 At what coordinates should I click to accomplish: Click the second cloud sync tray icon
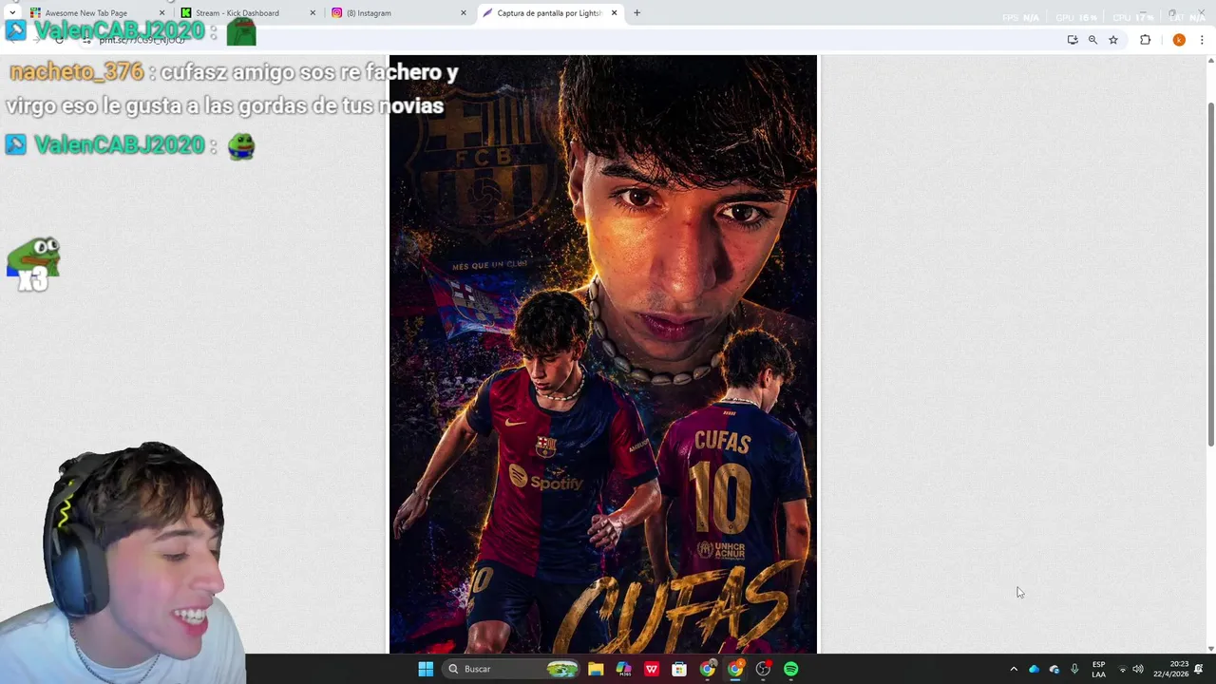click(1054, 669)
